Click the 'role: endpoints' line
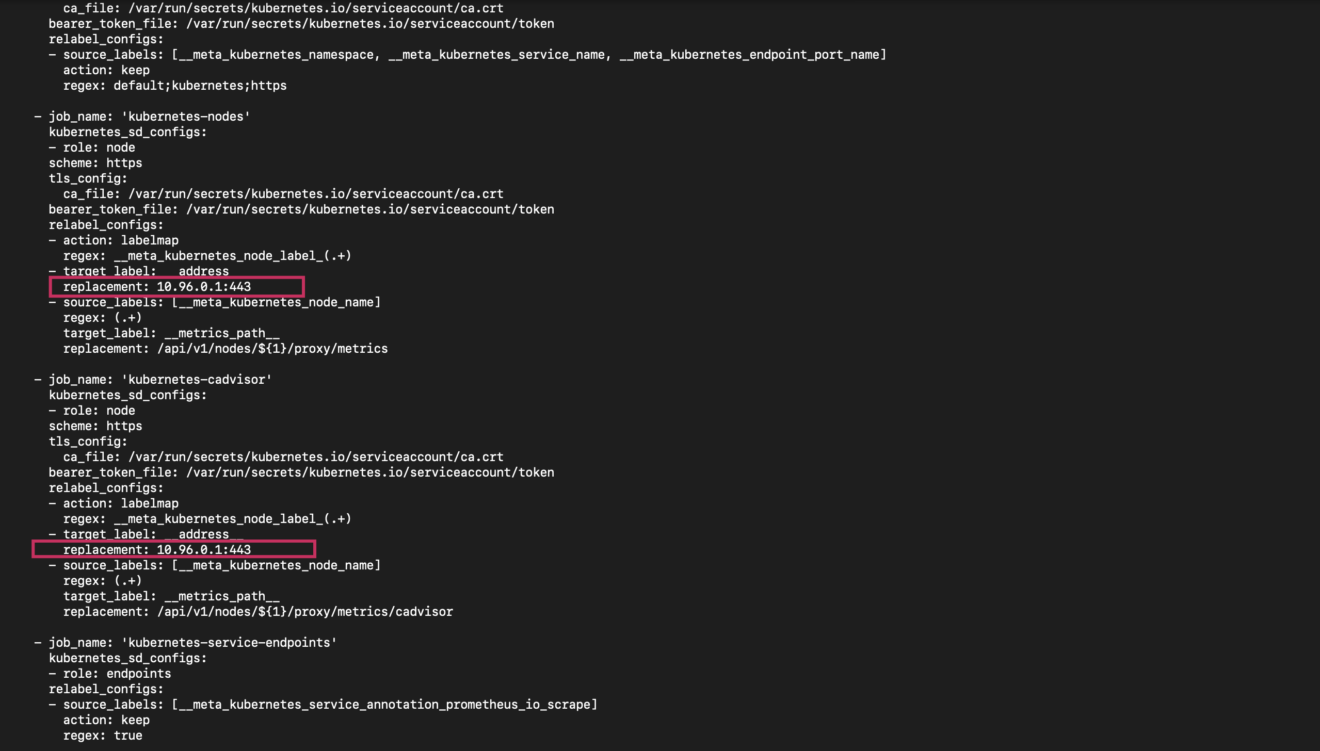 pos(117,674)
